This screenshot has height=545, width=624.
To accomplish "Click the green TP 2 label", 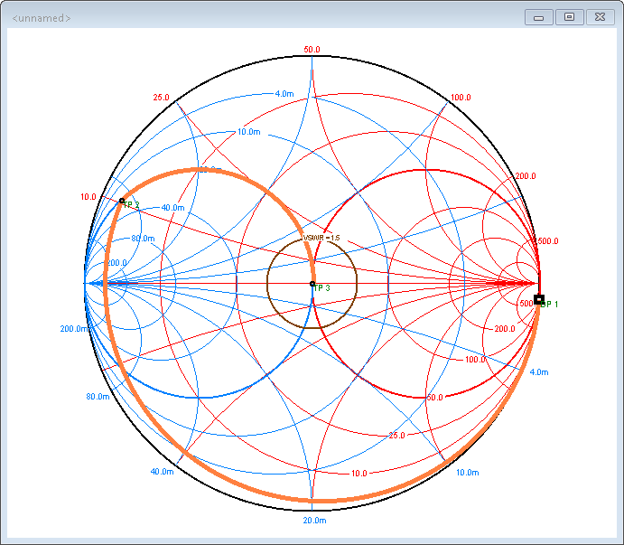I will tap(132, 205).
